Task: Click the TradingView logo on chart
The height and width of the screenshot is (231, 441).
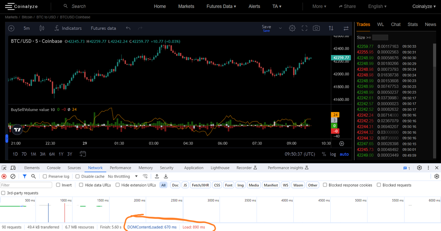Action: coord(17,129)
